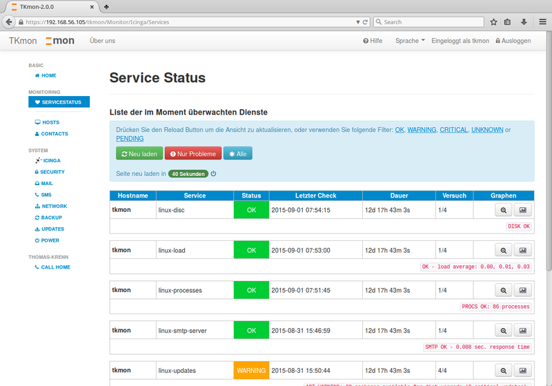552x386 pixels.
Task: Filter services by OK status link
Action: point(400,130)
